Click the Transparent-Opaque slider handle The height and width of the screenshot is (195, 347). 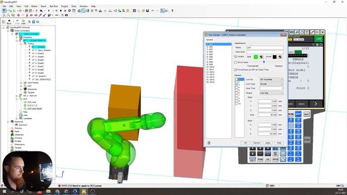pyautogui.click(x=264, y=62)
